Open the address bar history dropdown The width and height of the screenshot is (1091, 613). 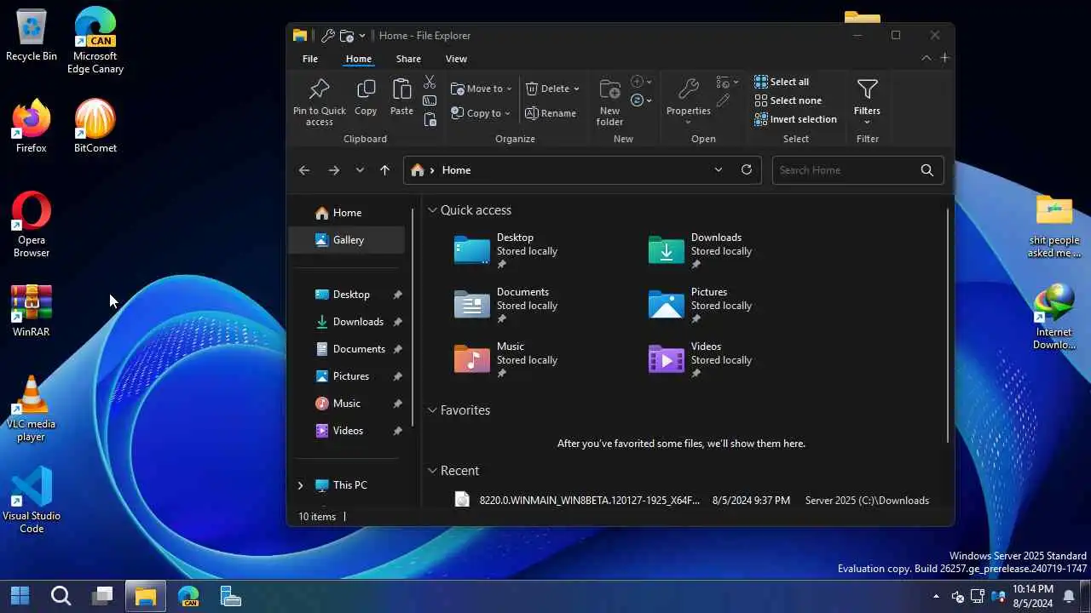719,169
